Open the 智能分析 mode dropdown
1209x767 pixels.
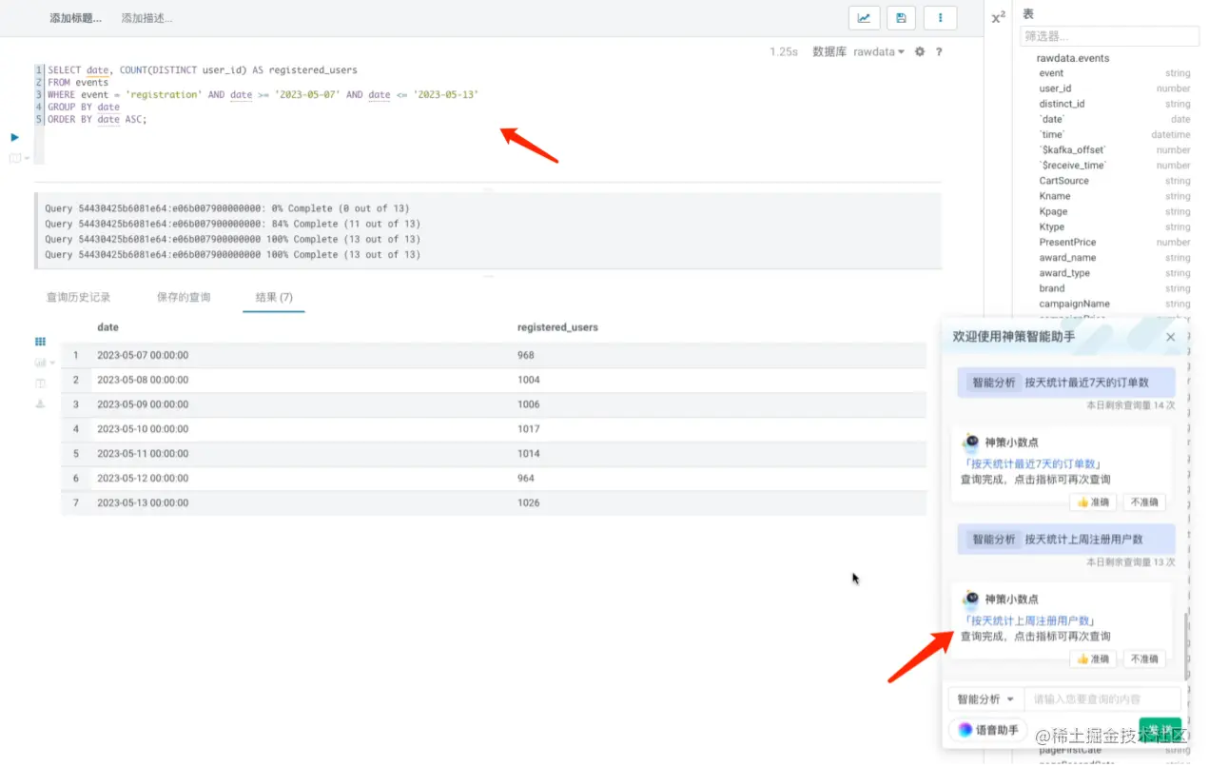tap(985, 698)
